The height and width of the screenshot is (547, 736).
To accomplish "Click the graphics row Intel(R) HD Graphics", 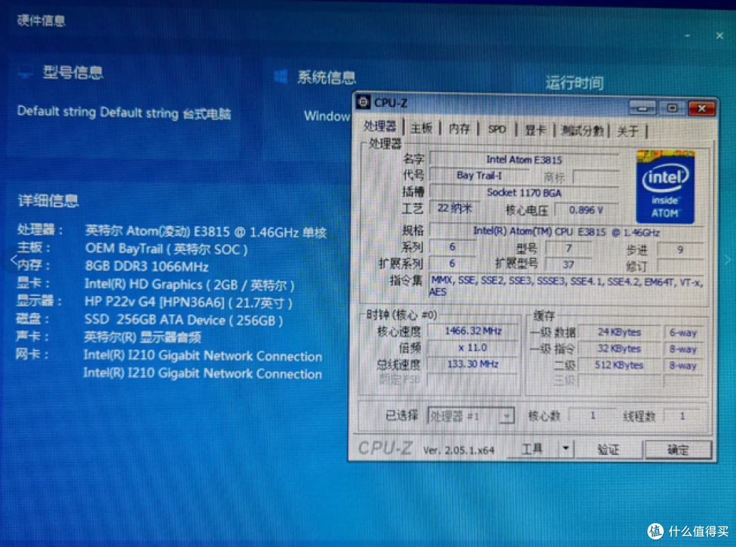I will (x=189, y=284).
